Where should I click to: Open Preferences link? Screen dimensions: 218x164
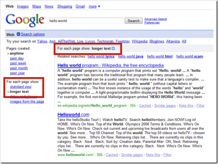pos(152,23)
